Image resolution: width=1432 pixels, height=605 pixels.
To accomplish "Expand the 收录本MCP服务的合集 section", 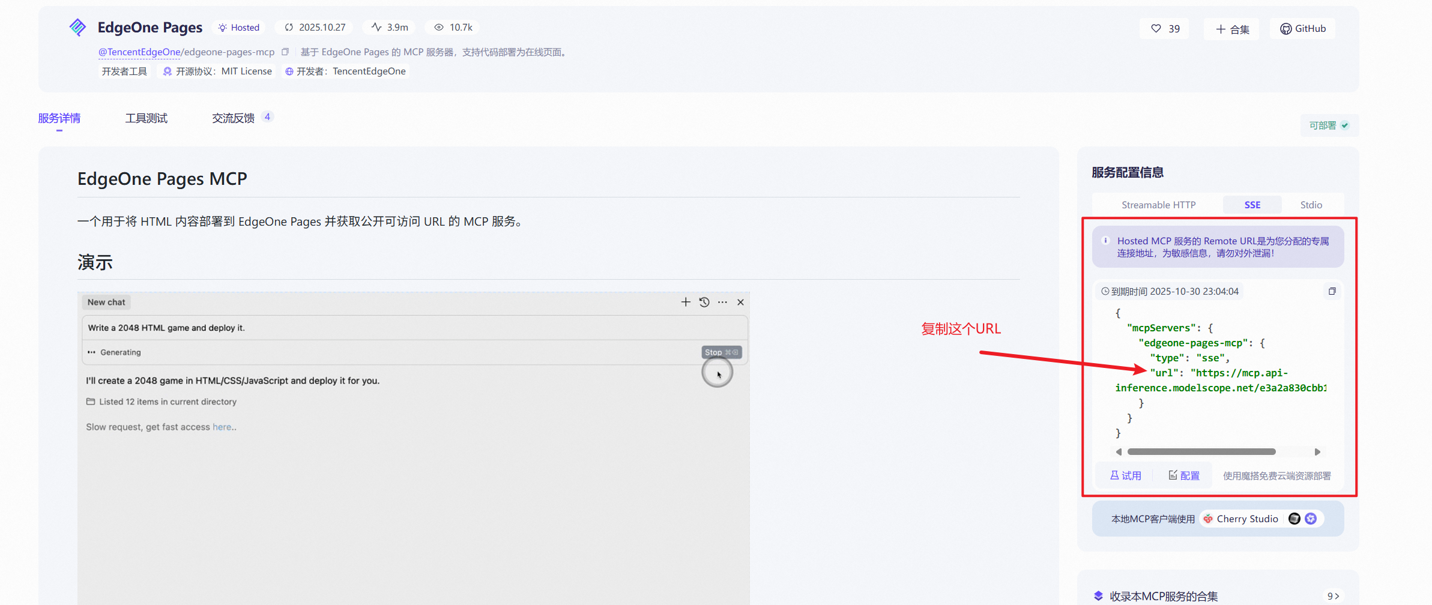I will (1332, 596).
